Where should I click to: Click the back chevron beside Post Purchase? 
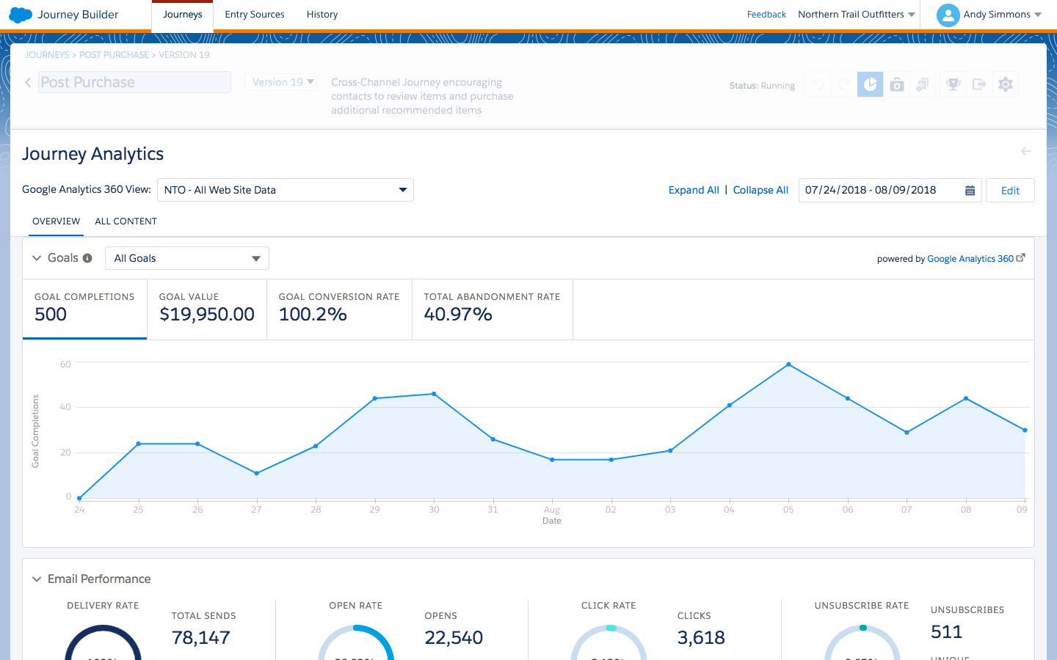[x=28, y=82]
